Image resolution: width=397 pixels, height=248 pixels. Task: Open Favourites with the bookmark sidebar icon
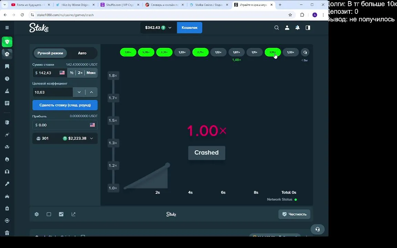pos(7,66)
